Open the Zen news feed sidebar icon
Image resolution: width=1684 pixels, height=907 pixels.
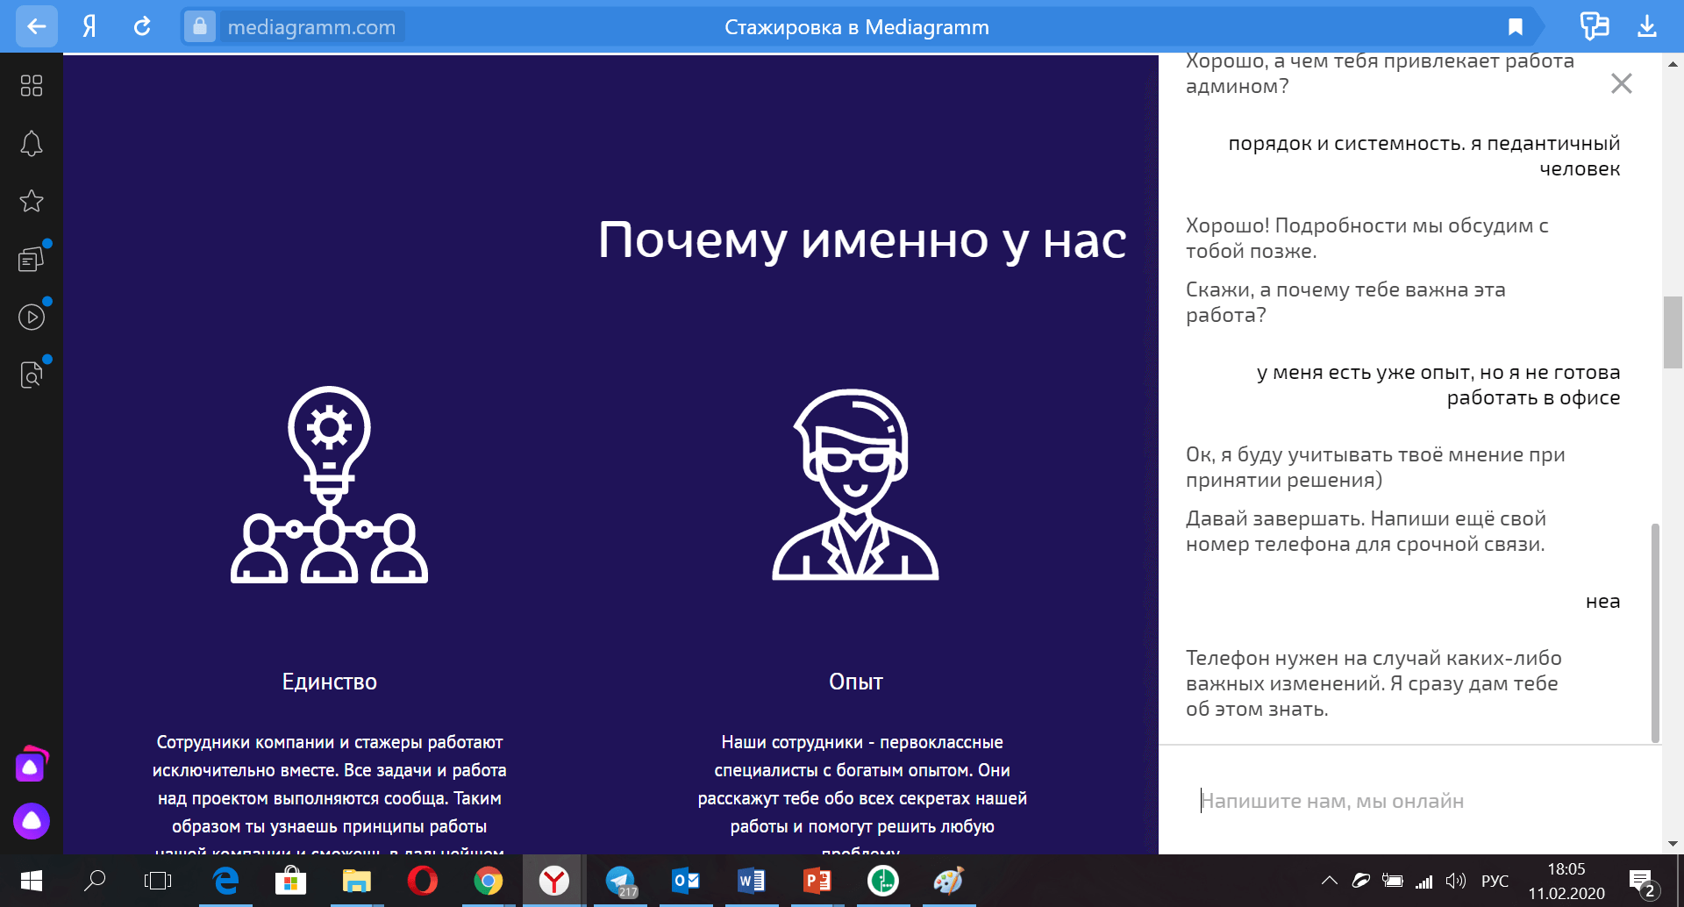(32, 258)
